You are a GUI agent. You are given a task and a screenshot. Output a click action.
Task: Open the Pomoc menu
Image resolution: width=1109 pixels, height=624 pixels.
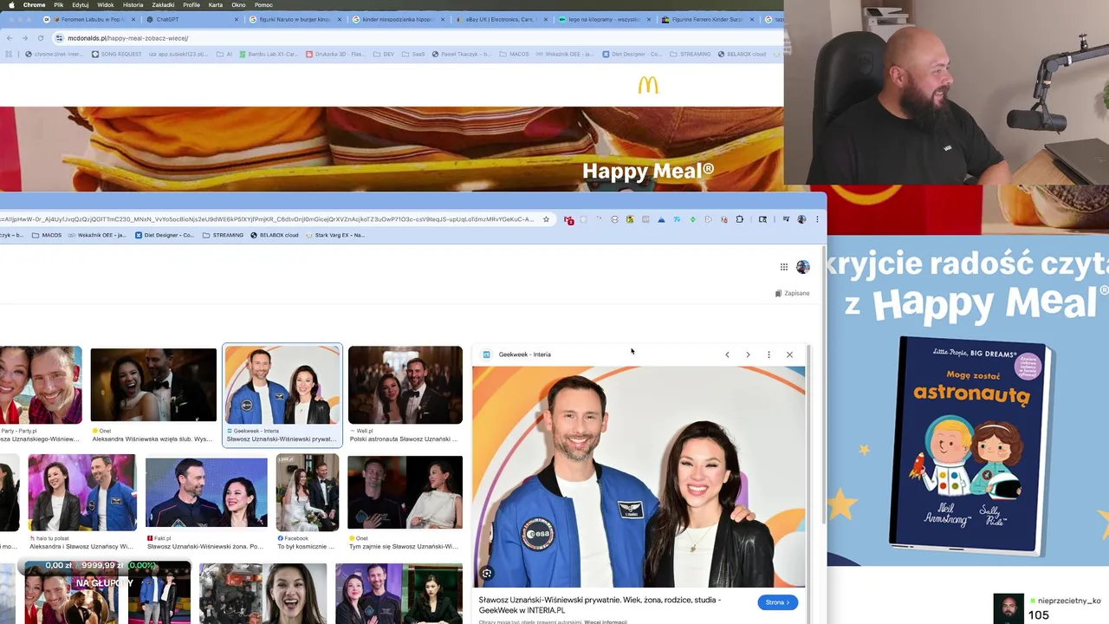tap(263, 4)
